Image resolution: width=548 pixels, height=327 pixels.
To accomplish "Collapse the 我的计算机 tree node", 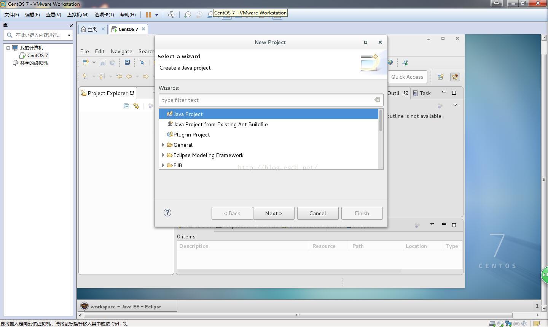I will click(8, 48).
